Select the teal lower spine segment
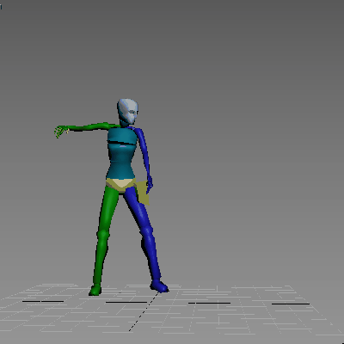Image resolution: width=344 pixels, height=344 pixels. point(121,161)
